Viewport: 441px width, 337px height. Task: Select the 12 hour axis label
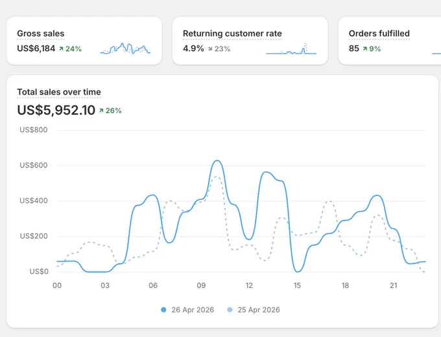(x=249, y=285)
